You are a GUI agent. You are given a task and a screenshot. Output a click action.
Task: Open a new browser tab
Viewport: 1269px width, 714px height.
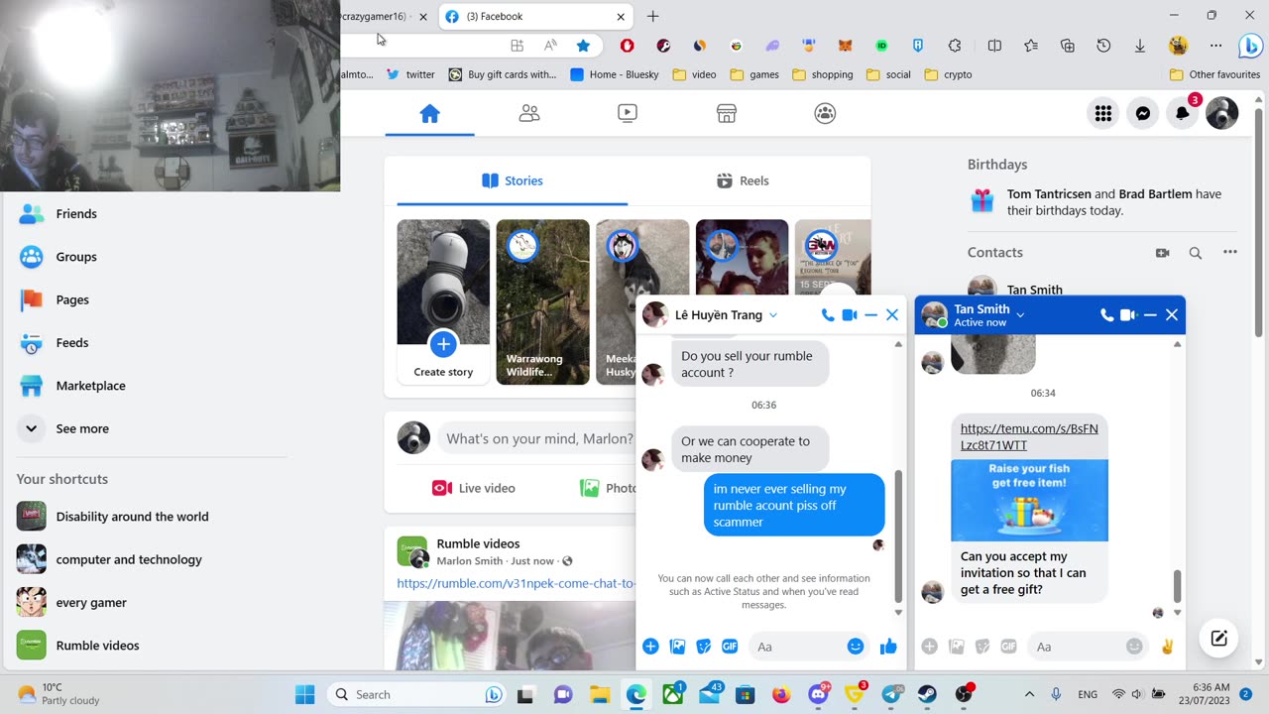click(652, 16)
